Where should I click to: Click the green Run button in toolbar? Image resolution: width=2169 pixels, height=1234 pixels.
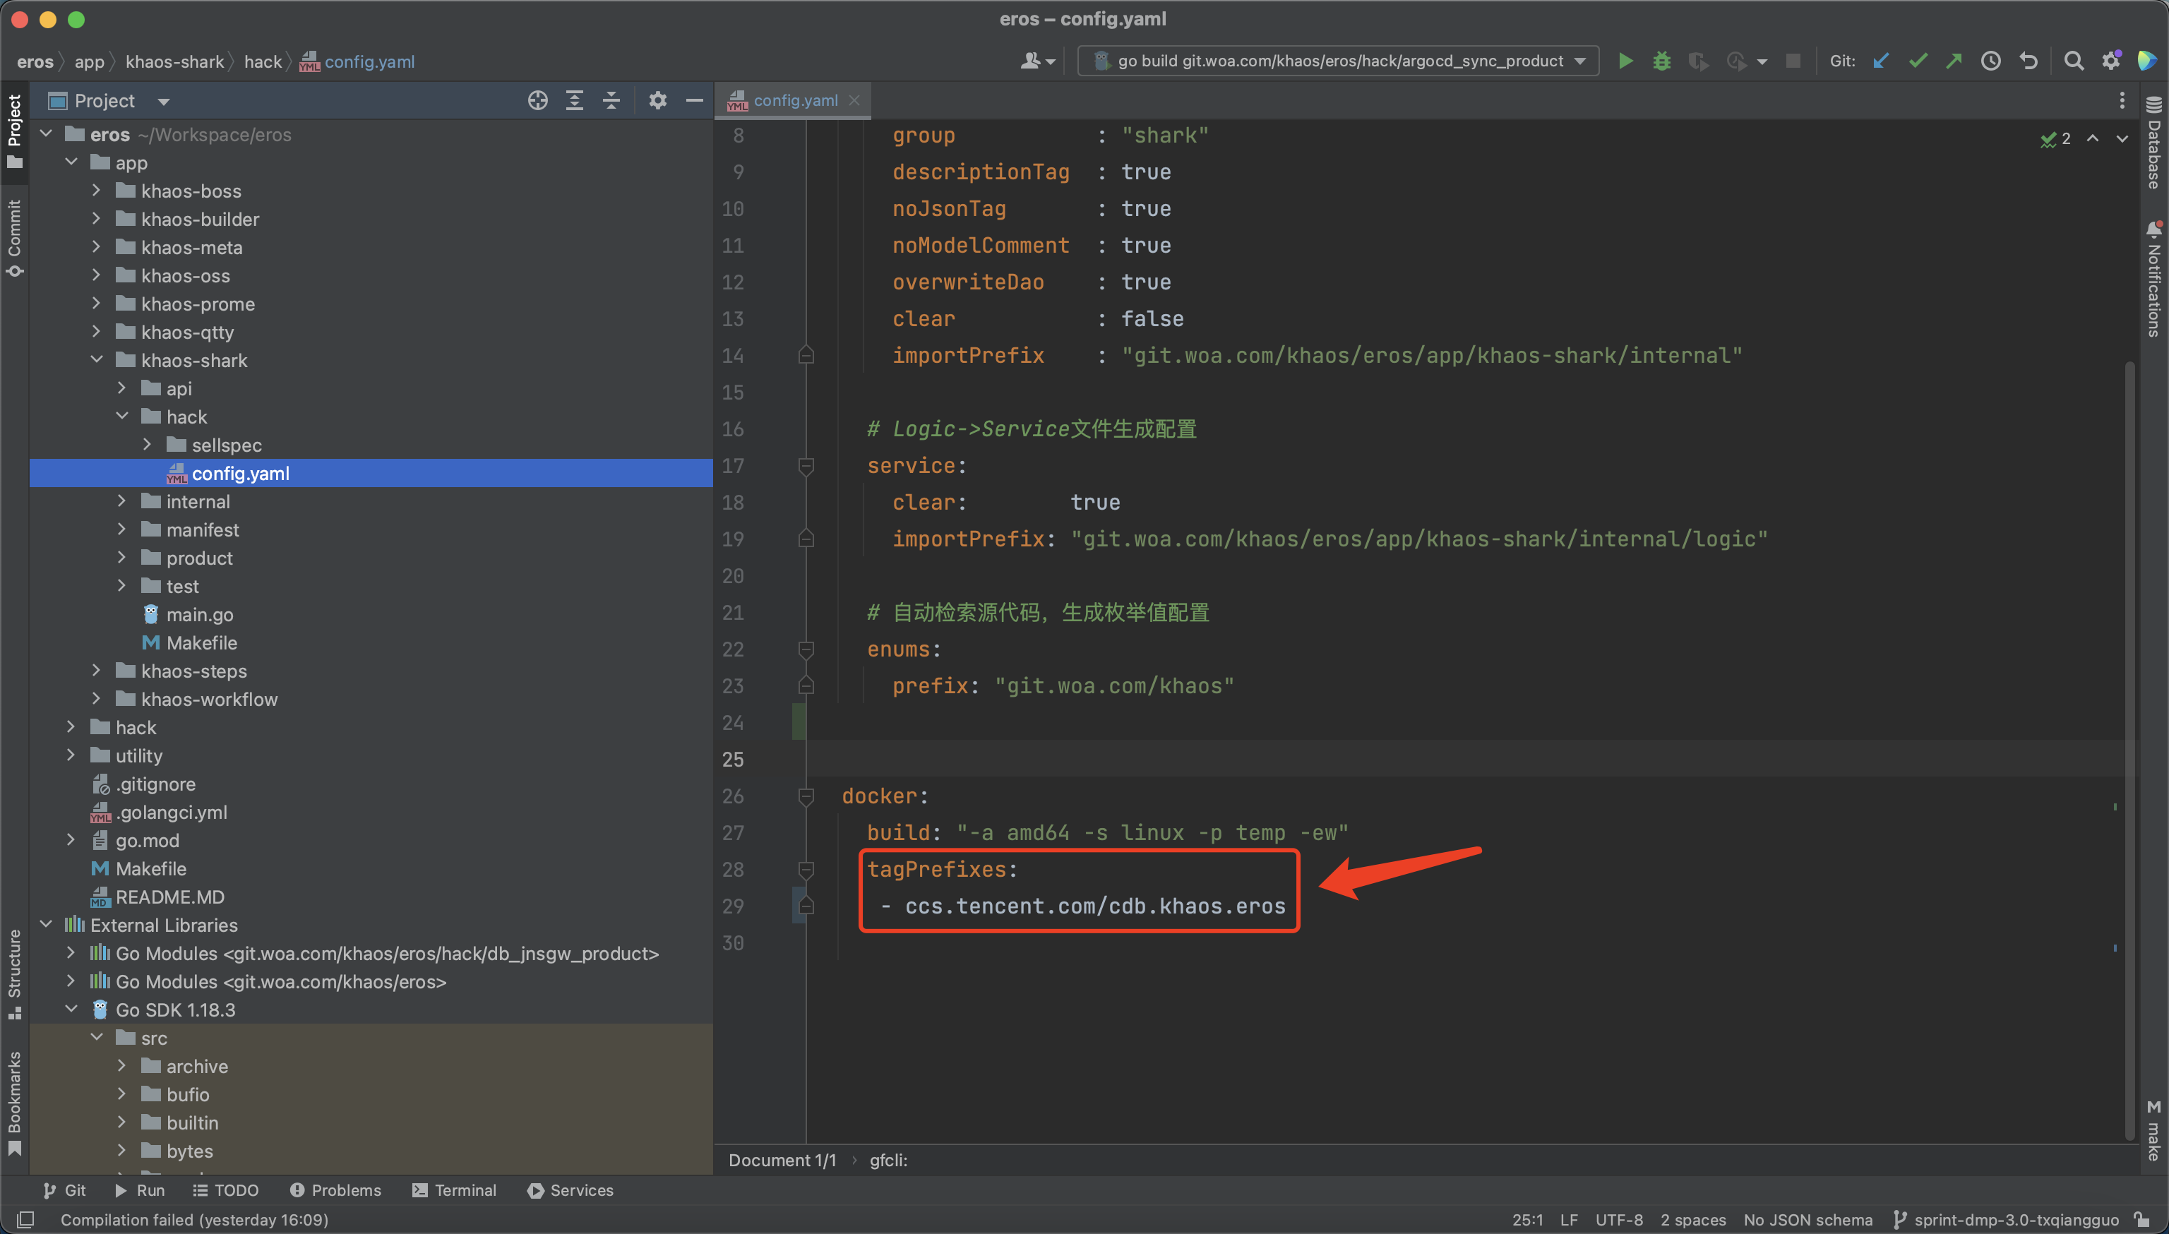click(x=1625, y=61)
